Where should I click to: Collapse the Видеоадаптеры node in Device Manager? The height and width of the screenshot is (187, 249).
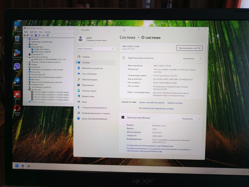27,47
